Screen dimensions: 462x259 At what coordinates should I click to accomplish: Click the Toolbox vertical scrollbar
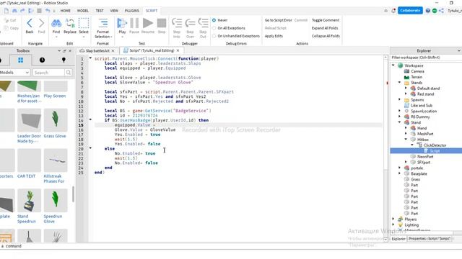coord(73,194)
